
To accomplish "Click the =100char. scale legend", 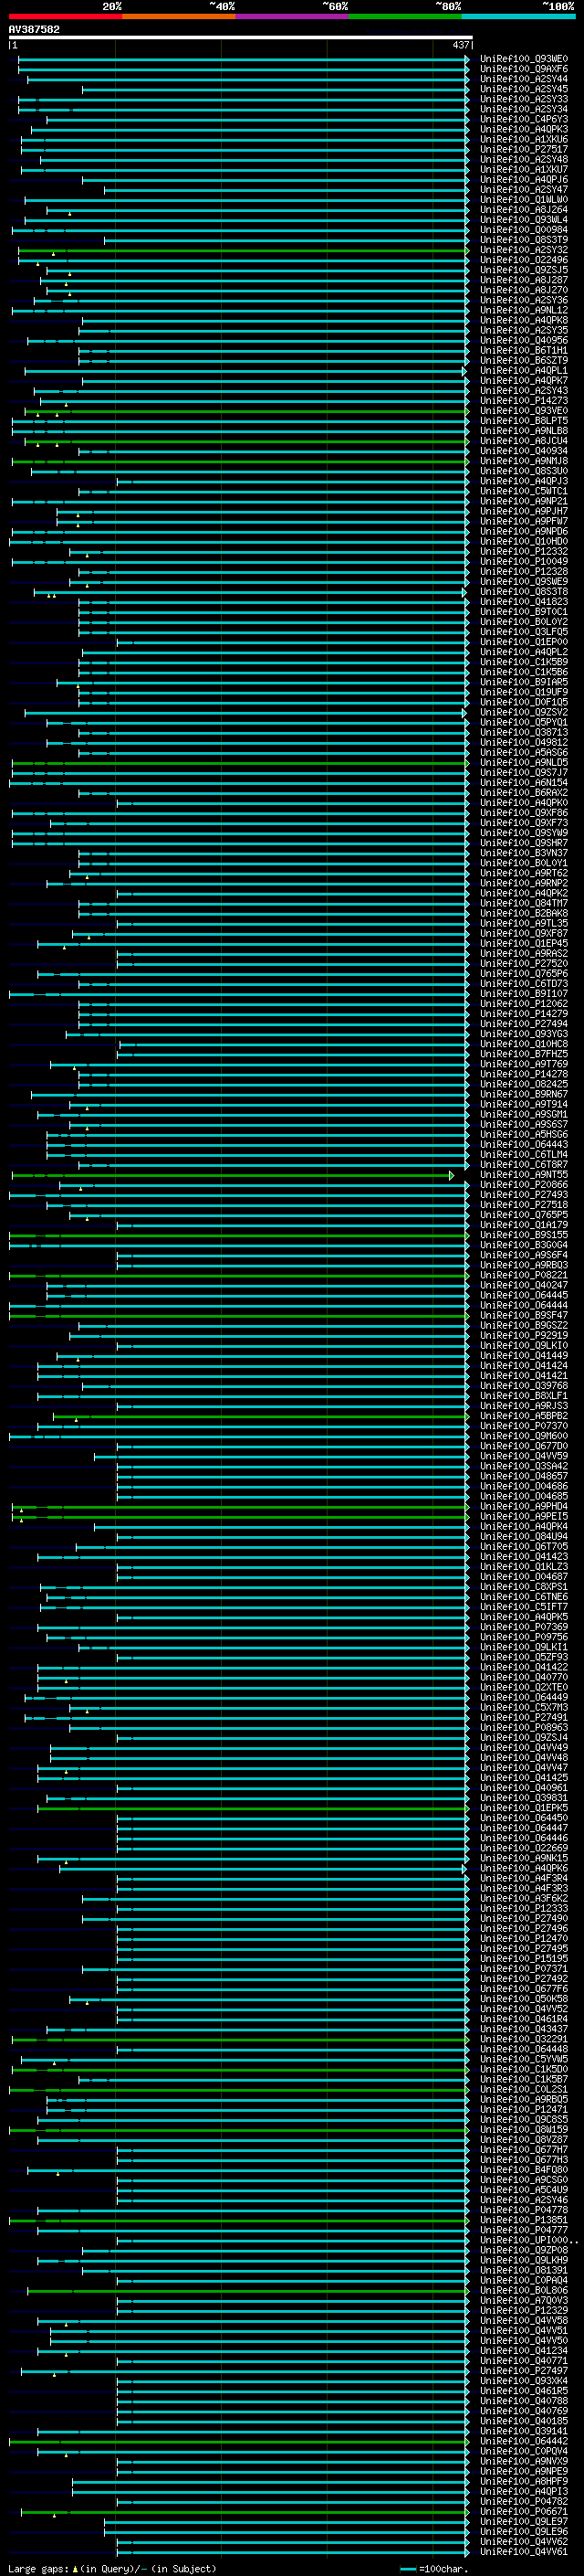I will click(x=433, y=2568).
